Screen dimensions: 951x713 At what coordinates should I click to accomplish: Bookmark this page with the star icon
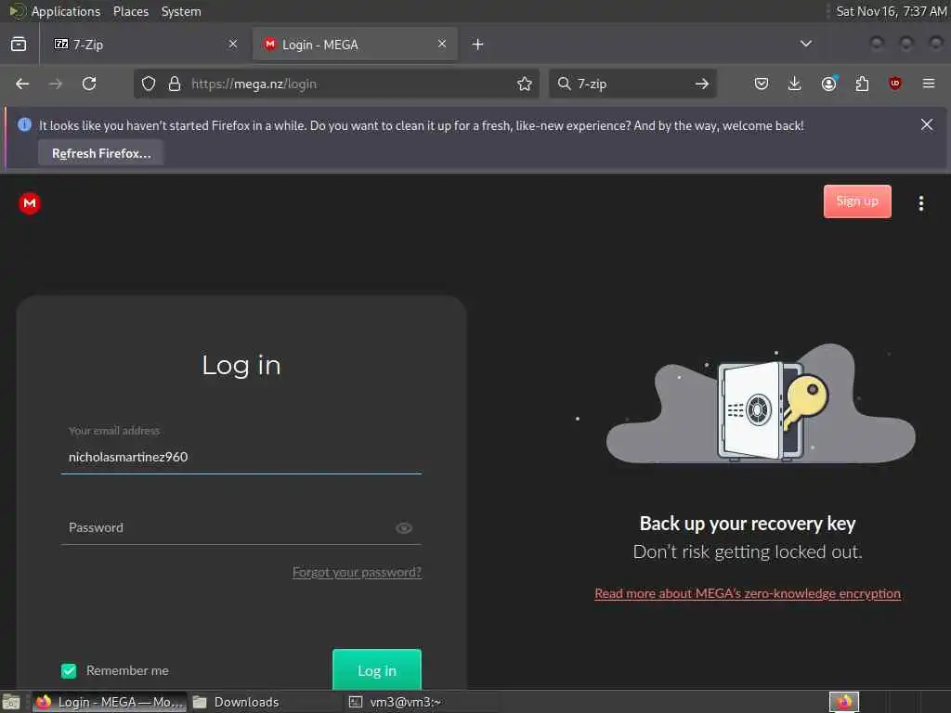pyautogui.click(x=525, y=84)
